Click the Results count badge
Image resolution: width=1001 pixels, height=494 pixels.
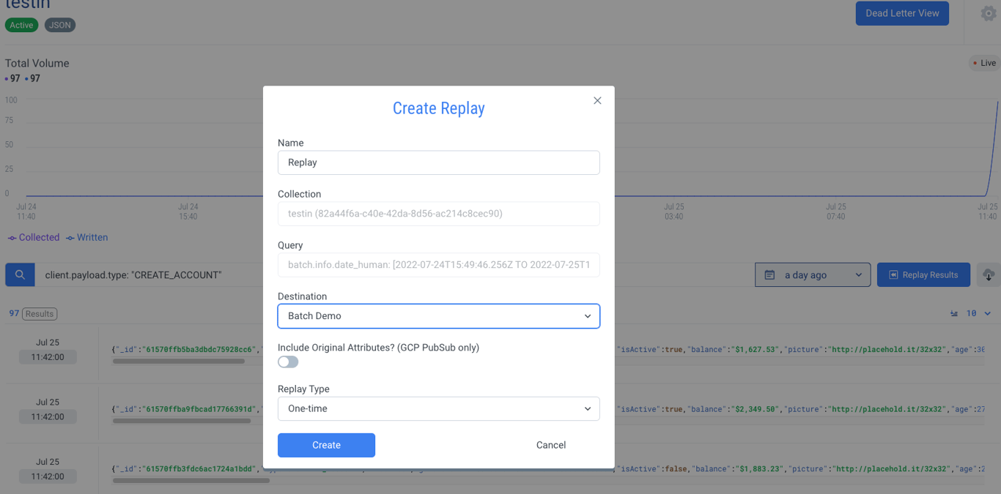(x=40, y=314)
